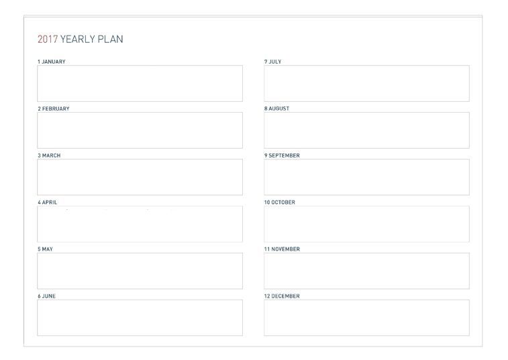Click the '12 DECEMBER' heading label
The image size is (508, 360).
(x=282, y=296)
